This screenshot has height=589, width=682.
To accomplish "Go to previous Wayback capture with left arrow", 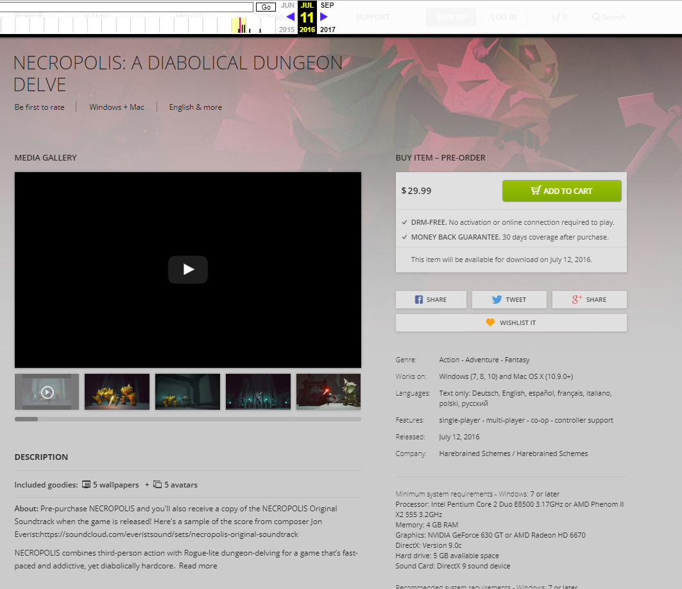I will [291, 17].
